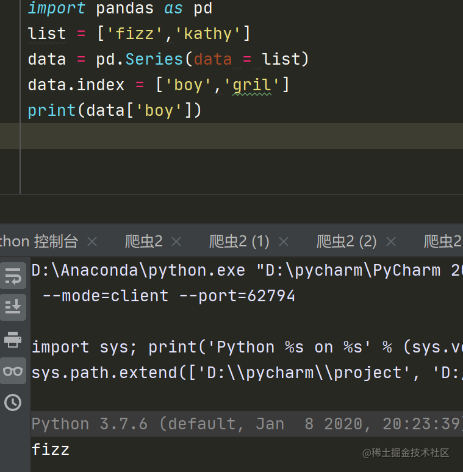This screenshot has width=463, height=472.
Task: Click the print console output icon
Action: [x=13, y=339]
